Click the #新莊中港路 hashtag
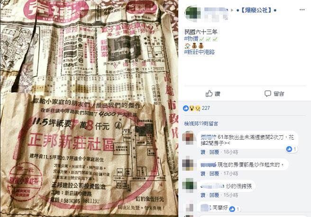The width and height of the screenshot is (311, 217). [200, 52]
